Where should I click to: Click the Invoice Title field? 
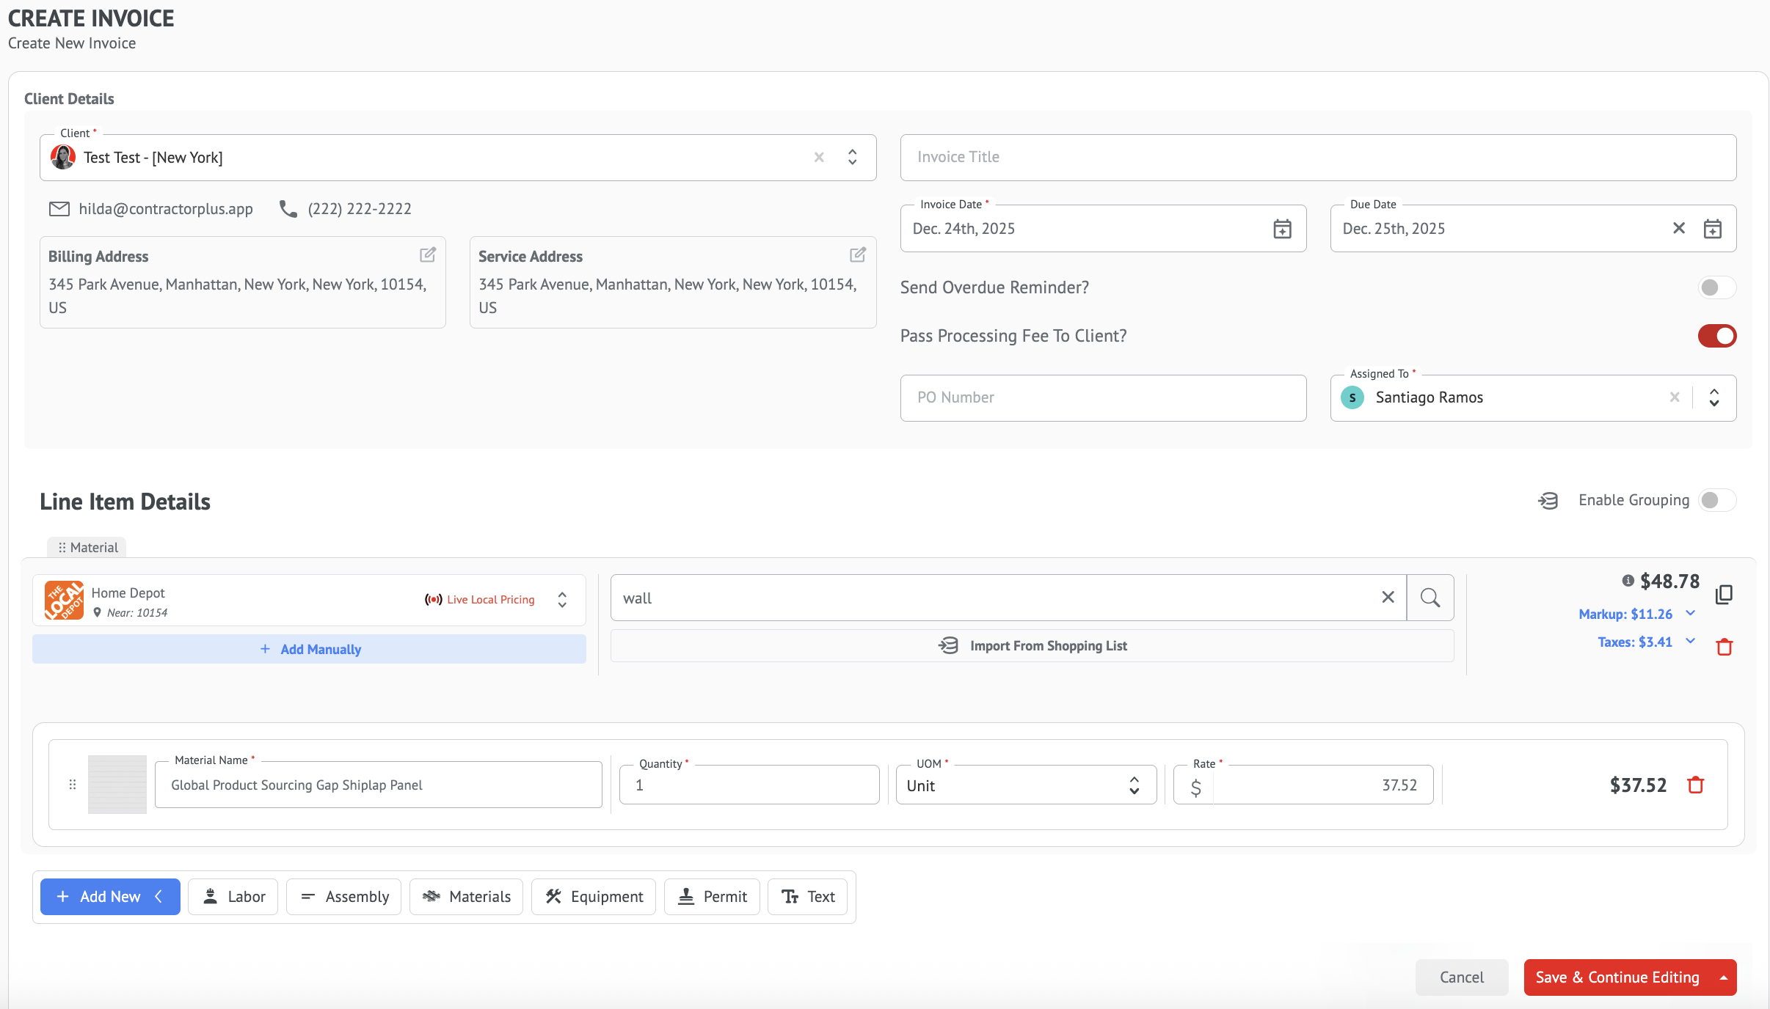pos(1317,157)
